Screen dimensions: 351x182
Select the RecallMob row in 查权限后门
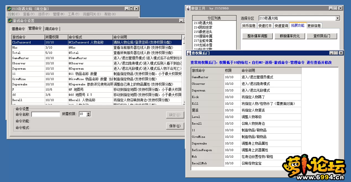click(x=246, y=163)
